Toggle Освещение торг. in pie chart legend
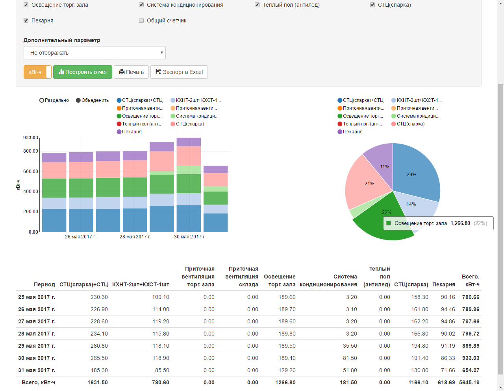This screenshot has width=504, height=391. 361,116
